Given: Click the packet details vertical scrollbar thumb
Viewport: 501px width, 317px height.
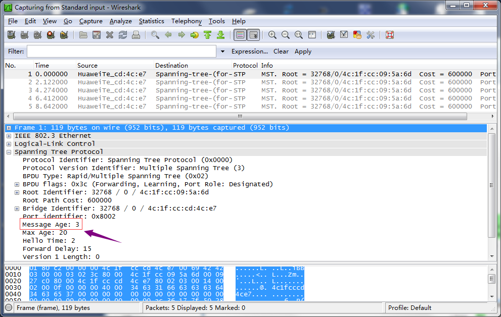Looking at the screenshot, I should [x=492, y=185].
